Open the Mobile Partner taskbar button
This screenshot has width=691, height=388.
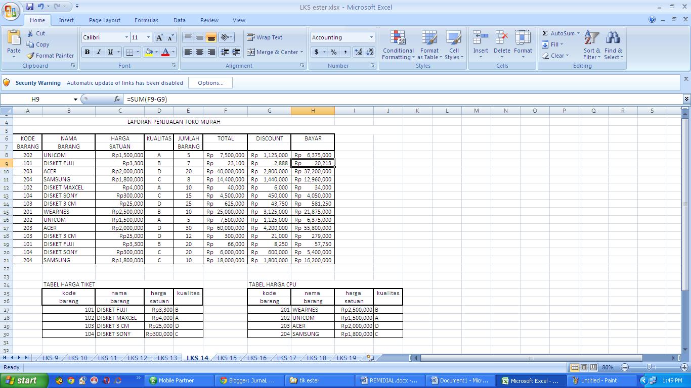click(x=178, y=380)
